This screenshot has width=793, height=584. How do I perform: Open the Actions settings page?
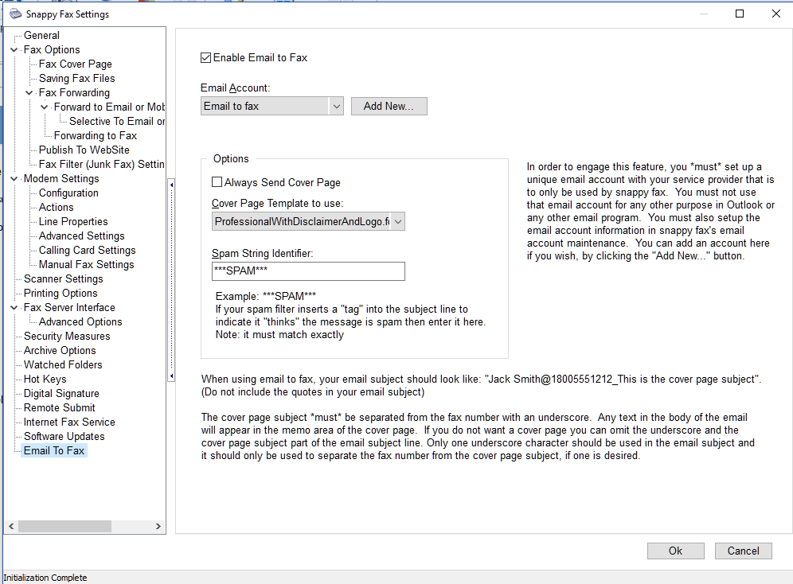pos(57,207)
